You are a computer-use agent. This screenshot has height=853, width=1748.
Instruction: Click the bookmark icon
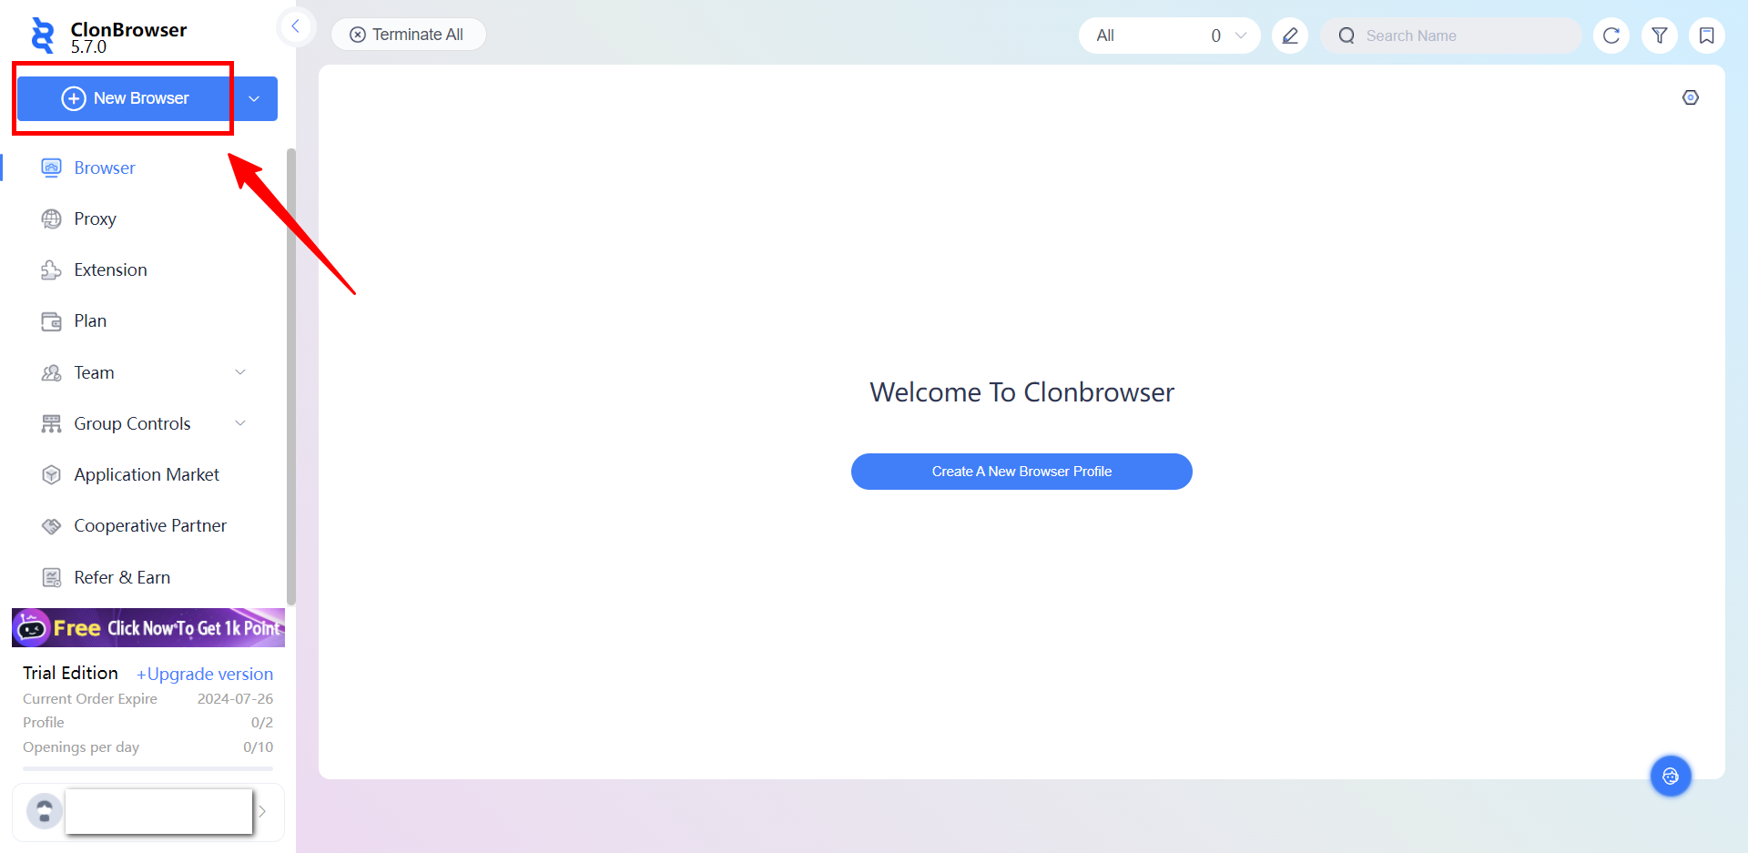1707,36
